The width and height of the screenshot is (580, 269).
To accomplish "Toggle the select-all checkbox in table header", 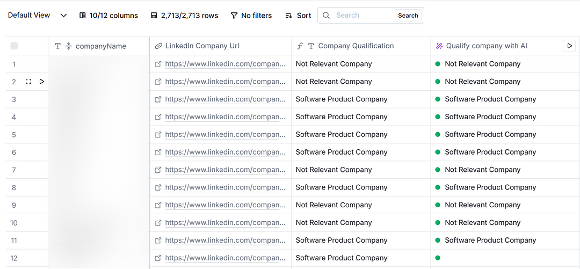I will point(14,46).
